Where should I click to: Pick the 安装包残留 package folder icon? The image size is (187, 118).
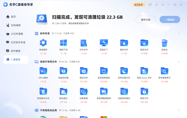pos(63,71)
